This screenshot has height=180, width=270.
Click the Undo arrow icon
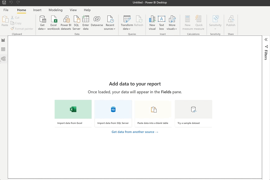click(x=11, y=2)
